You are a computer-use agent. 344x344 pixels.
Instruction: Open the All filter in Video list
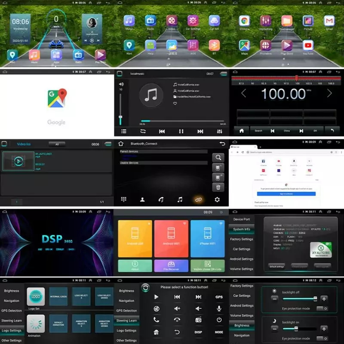pyautogui.click(x=57, y=144)
